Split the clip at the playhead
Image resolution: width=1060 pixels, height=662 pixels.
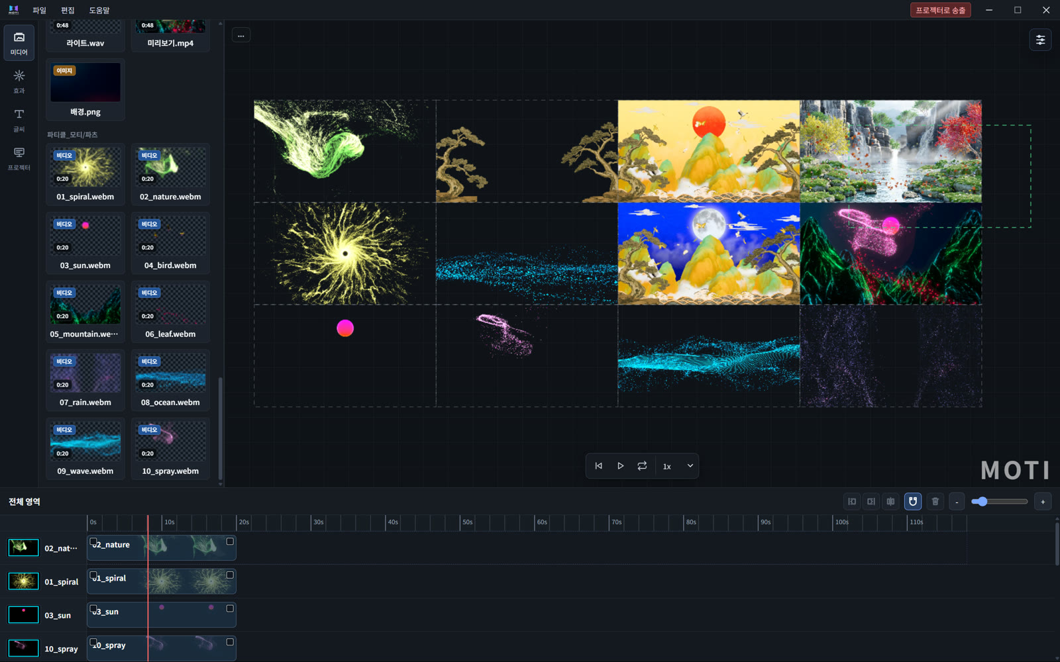tap(890, 502)
